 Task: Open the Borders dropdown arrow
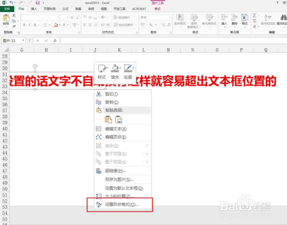[49, 25]
